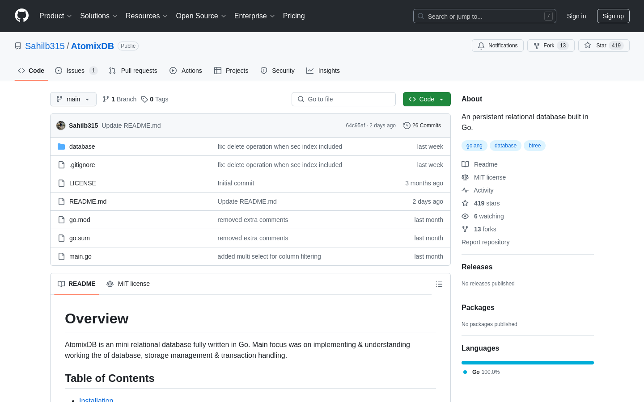
Task: Select the README tab in file panel
Action: [76, 284]
